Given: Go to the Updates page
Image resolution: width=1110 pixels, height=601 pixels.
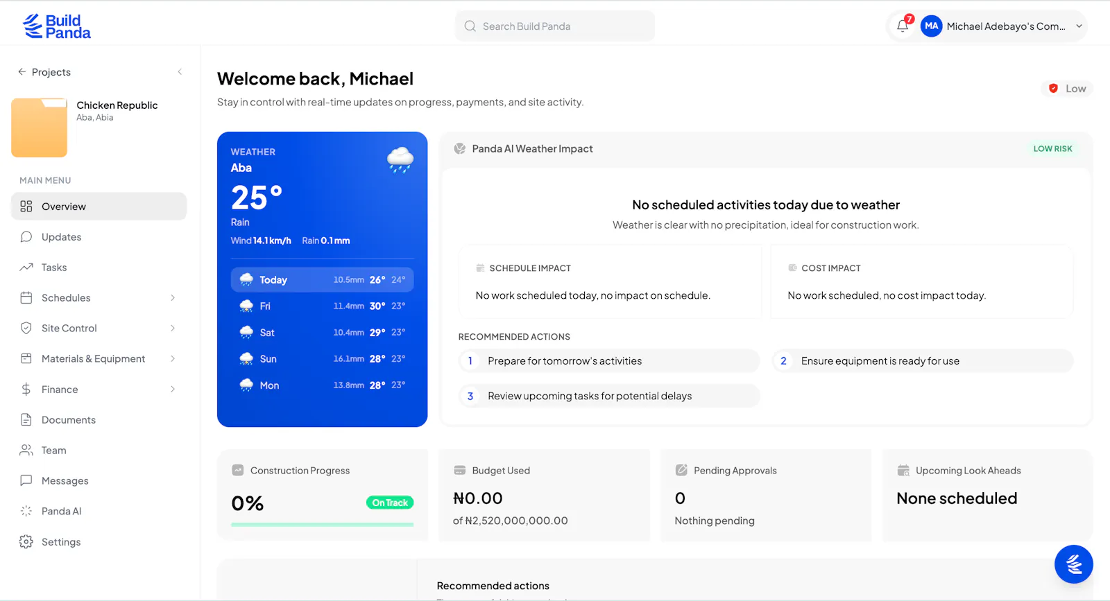Looking at the screenshot, I should tap(99, 237).
